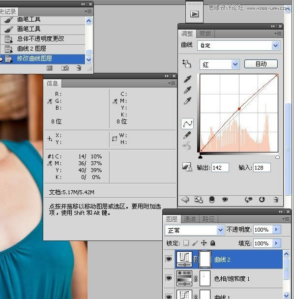The width and height of the screenshot is (294, 299).
Task: Hide the 色相/饱和度 1 layer
Action: pyautogui.click(x=169, y=278)
